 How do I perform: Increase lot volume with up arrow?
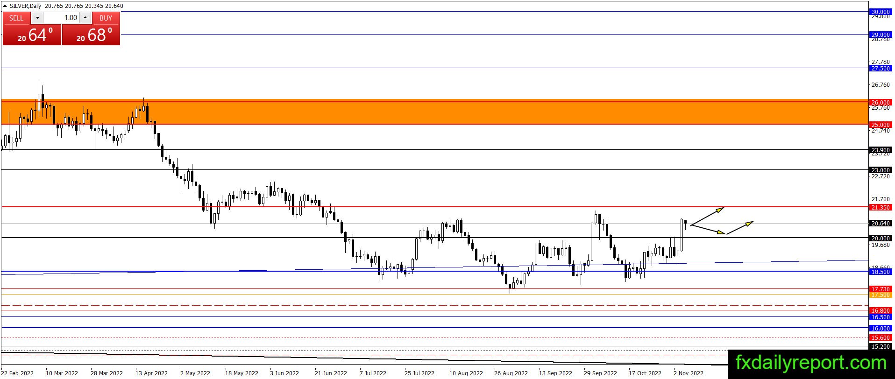click(85, 18)
